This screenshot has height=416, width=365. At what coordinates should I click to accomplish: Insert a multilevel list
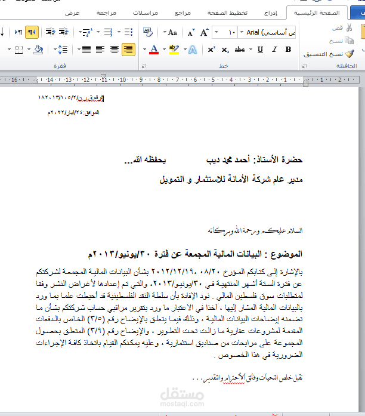click(88, 32)
